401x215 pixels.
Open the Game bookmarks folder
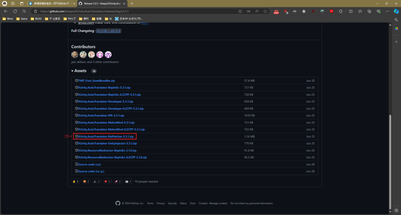[22, 19]
